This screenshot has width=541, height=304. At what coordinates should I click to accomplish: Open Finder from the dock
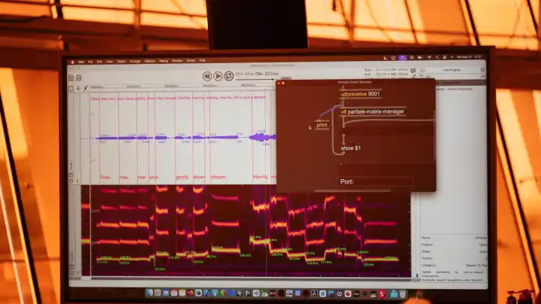coord(149,293)
